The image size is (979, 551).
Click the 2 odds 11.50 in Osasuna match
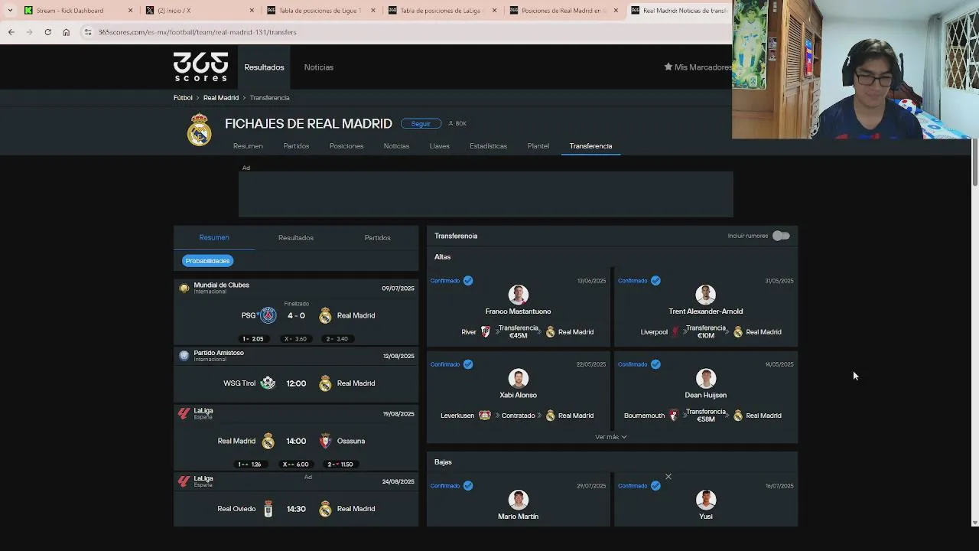tap(340, 465)
